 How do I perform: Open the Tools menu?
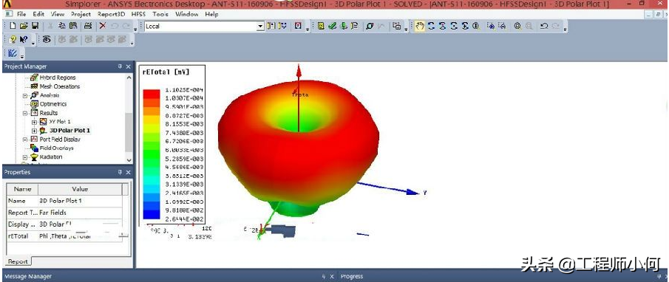[x=160, y=14]
